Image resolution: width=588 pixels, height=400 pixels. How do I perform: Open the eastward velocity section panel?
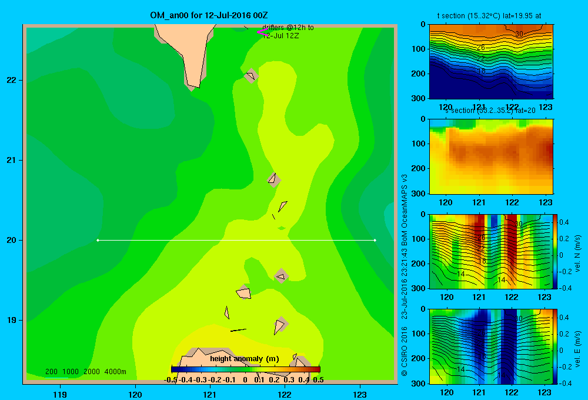490,346
